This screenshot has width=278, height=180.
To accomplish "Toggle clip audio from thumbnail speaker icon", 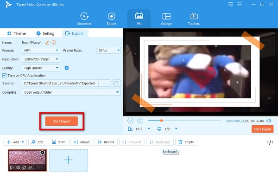I will [18, 167].
